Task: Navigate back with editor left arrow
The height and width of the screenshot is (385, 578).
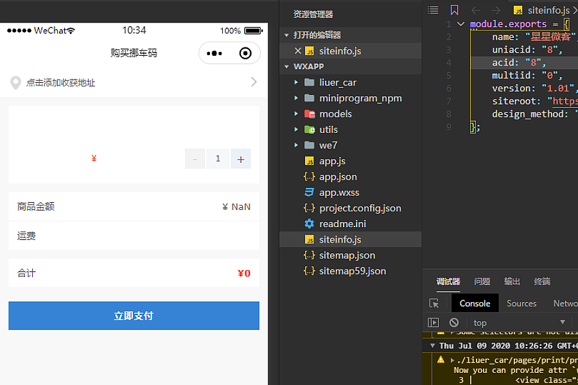Action: 475,10
